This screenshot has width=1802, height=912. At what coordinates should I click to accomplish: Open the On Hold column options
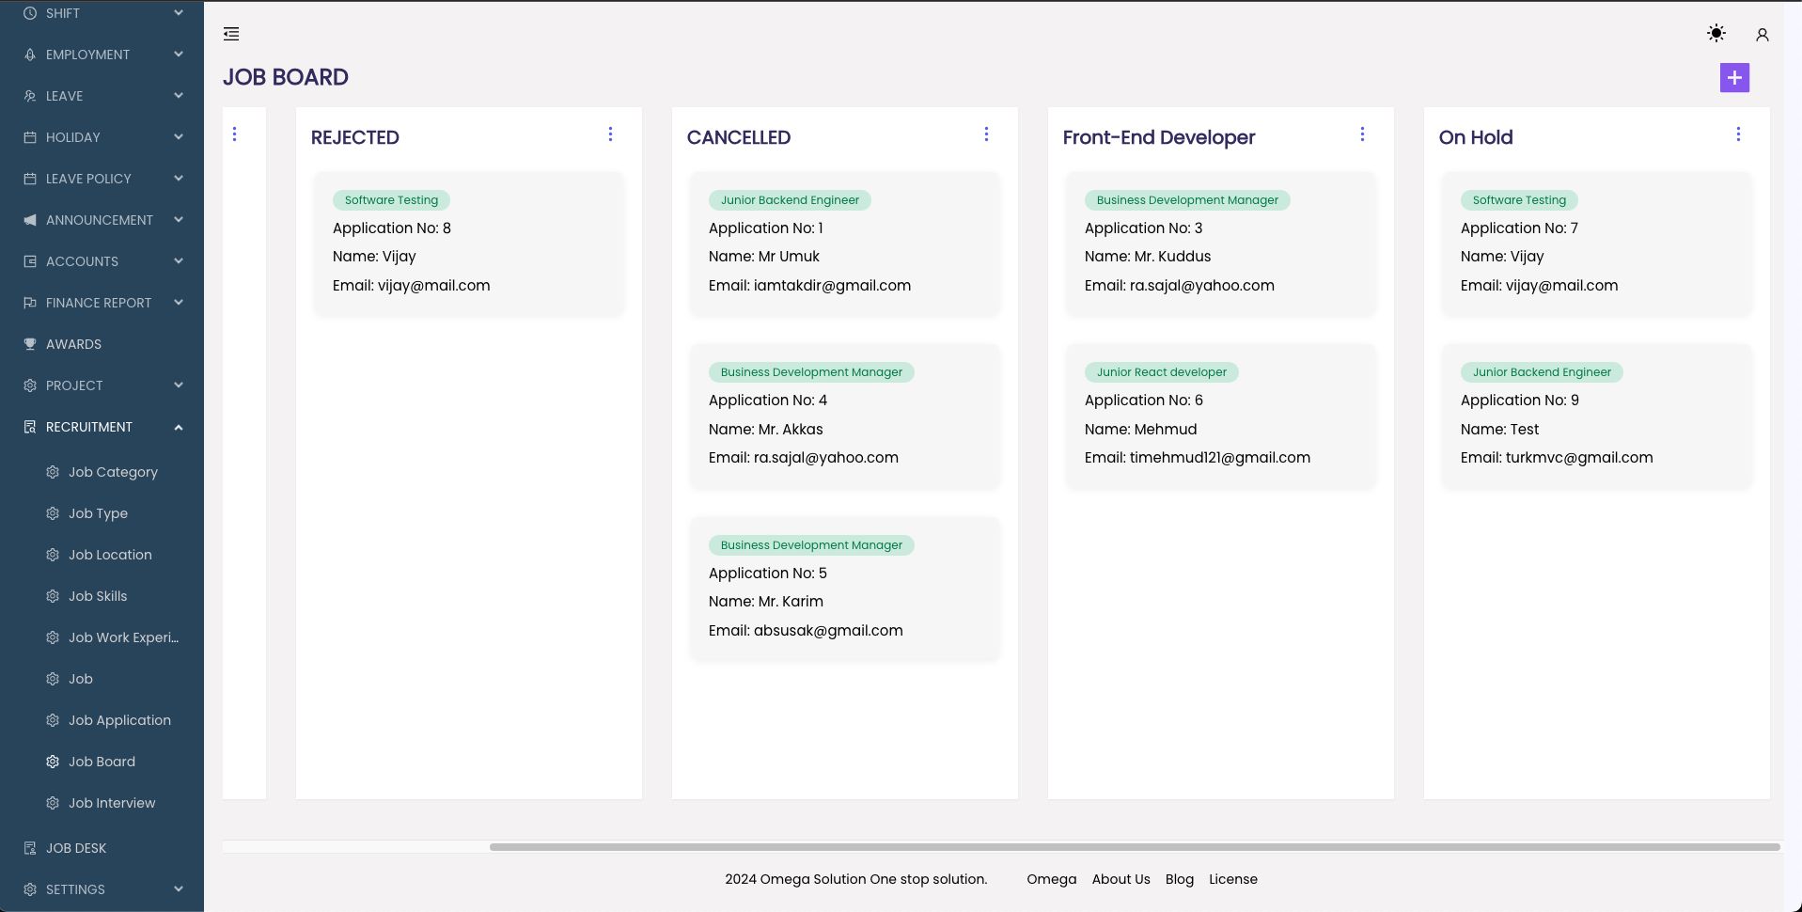pos(1738,134)
